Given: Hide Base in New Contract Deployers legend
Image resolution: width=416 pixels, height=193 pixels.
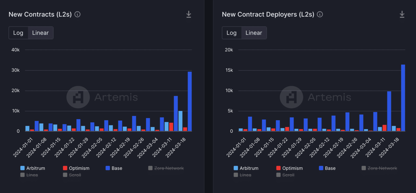Looking at the screenshot, I should pos(327,168).
